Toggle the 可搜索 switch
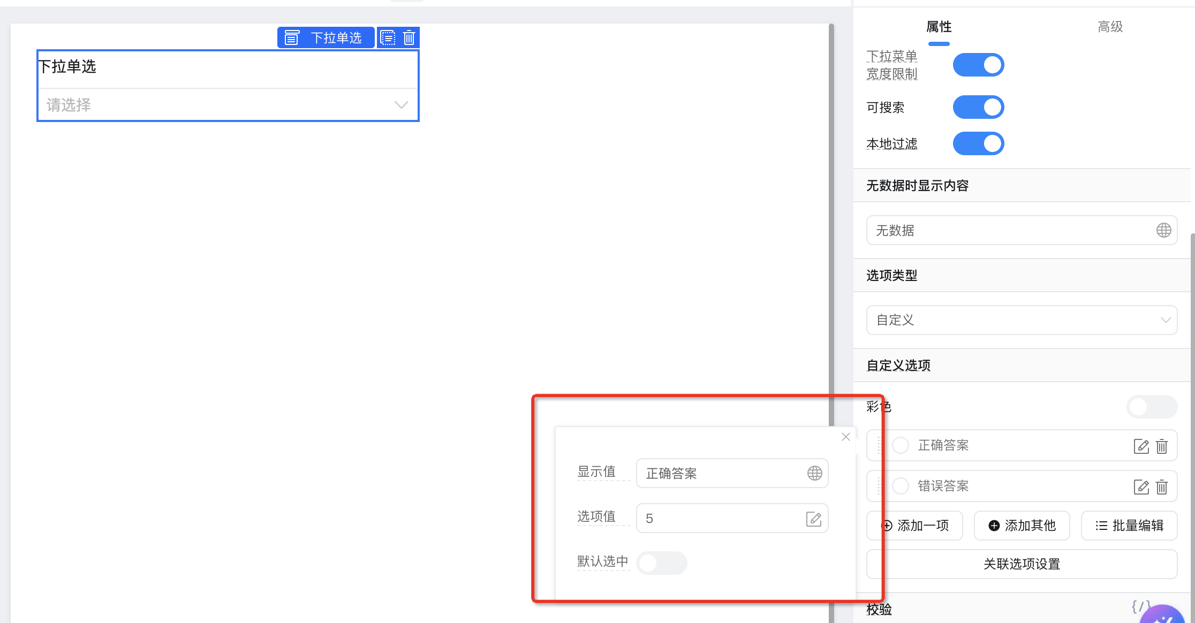1195x623 pixels. pos(978,107)
